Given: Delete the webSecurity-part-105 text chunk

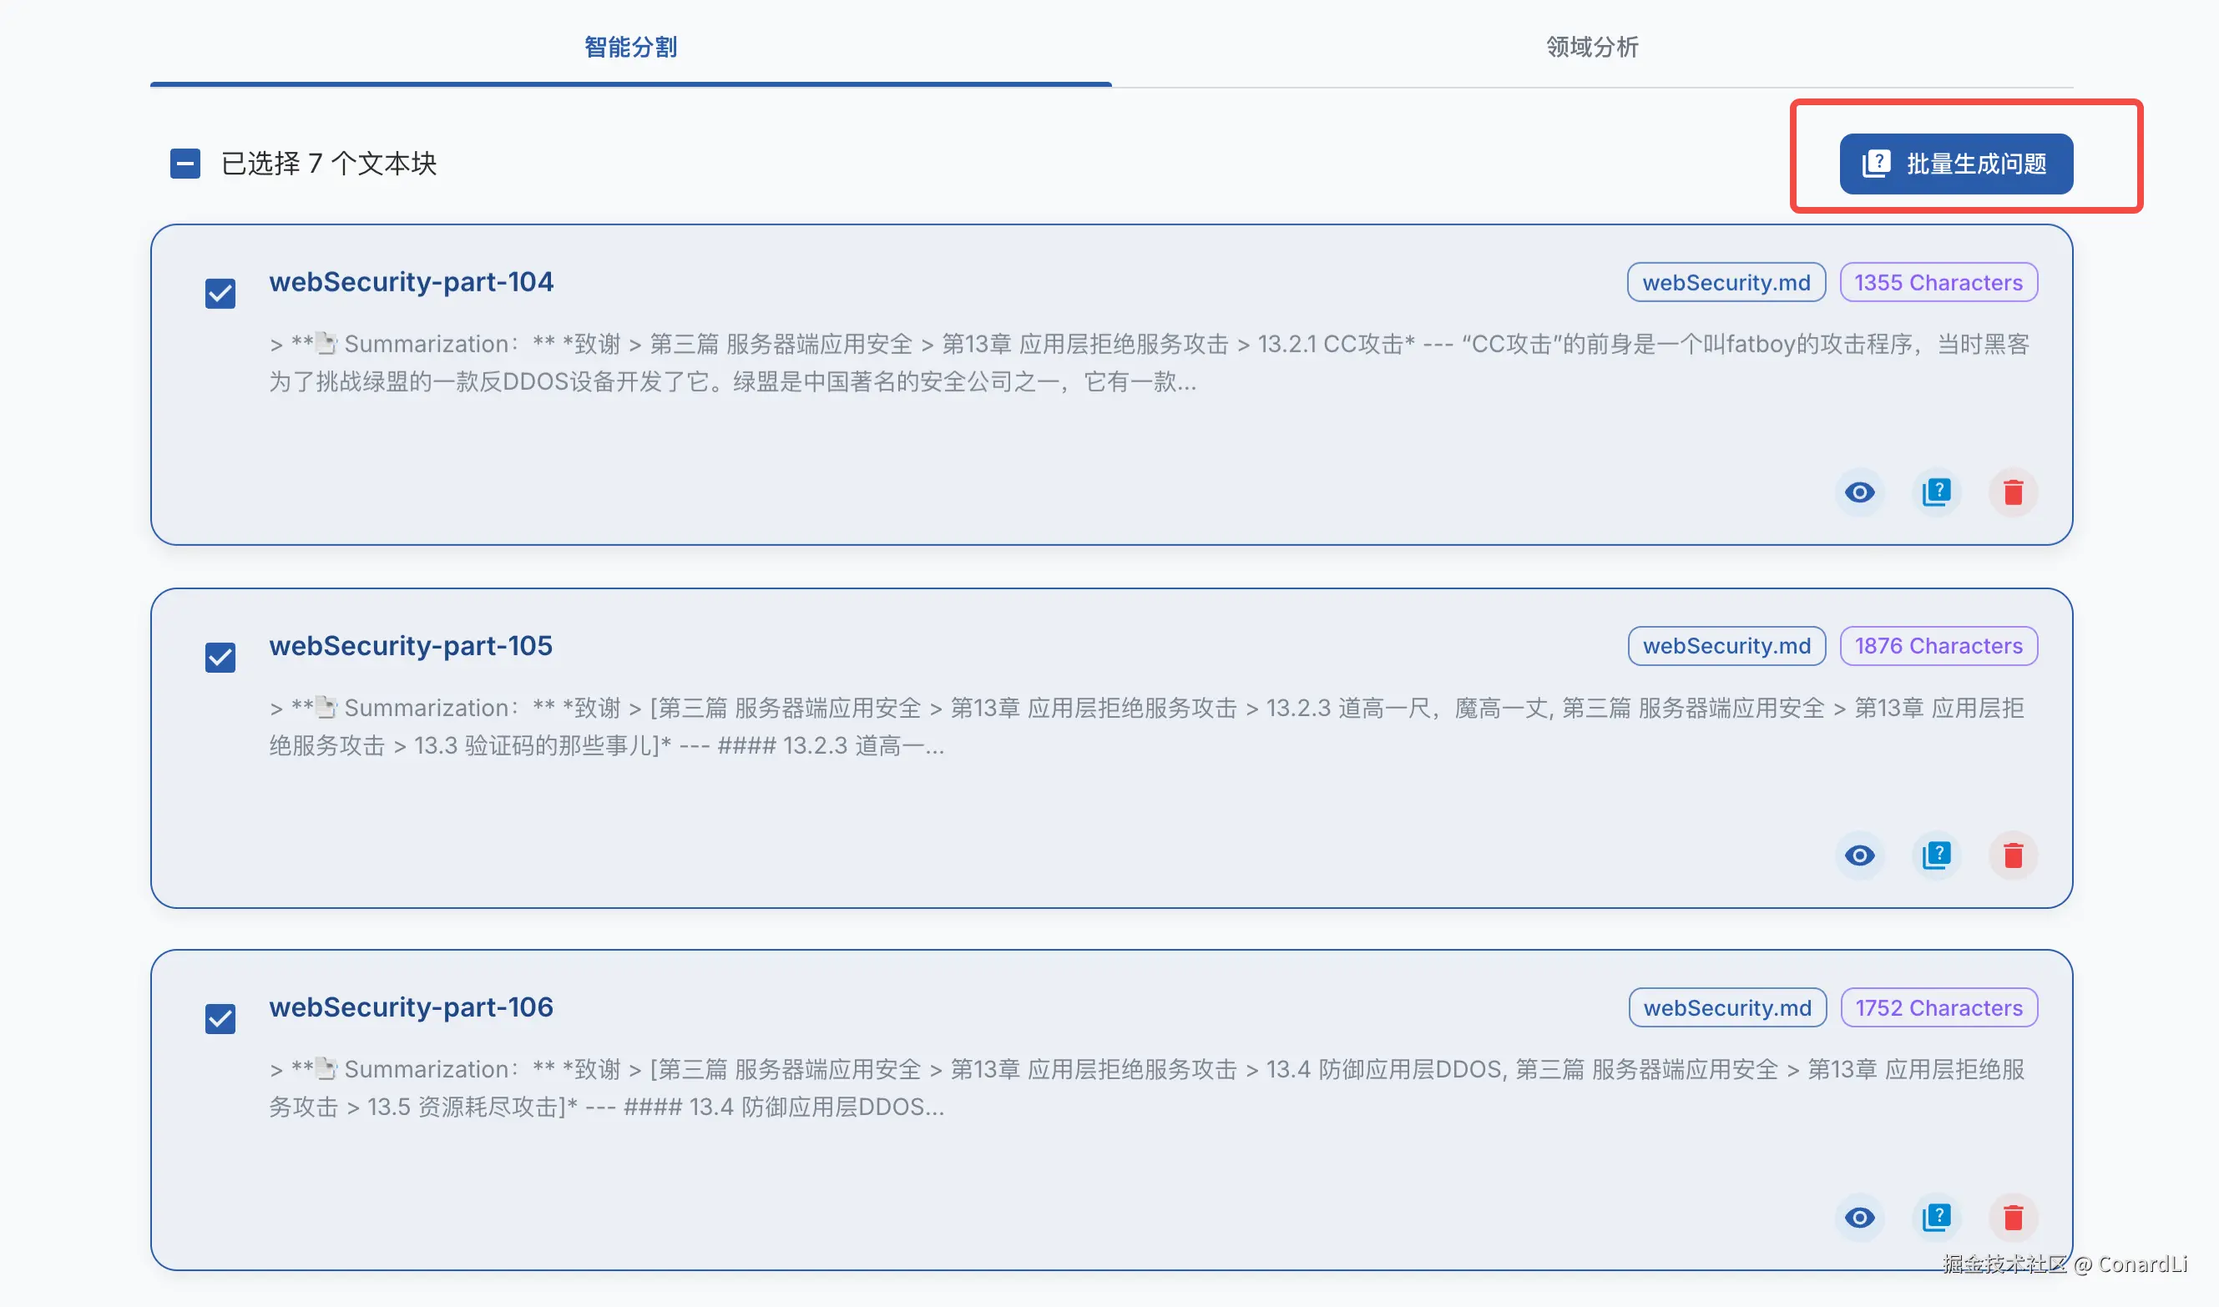Looking at the screenshot, I should (2012, 855).
